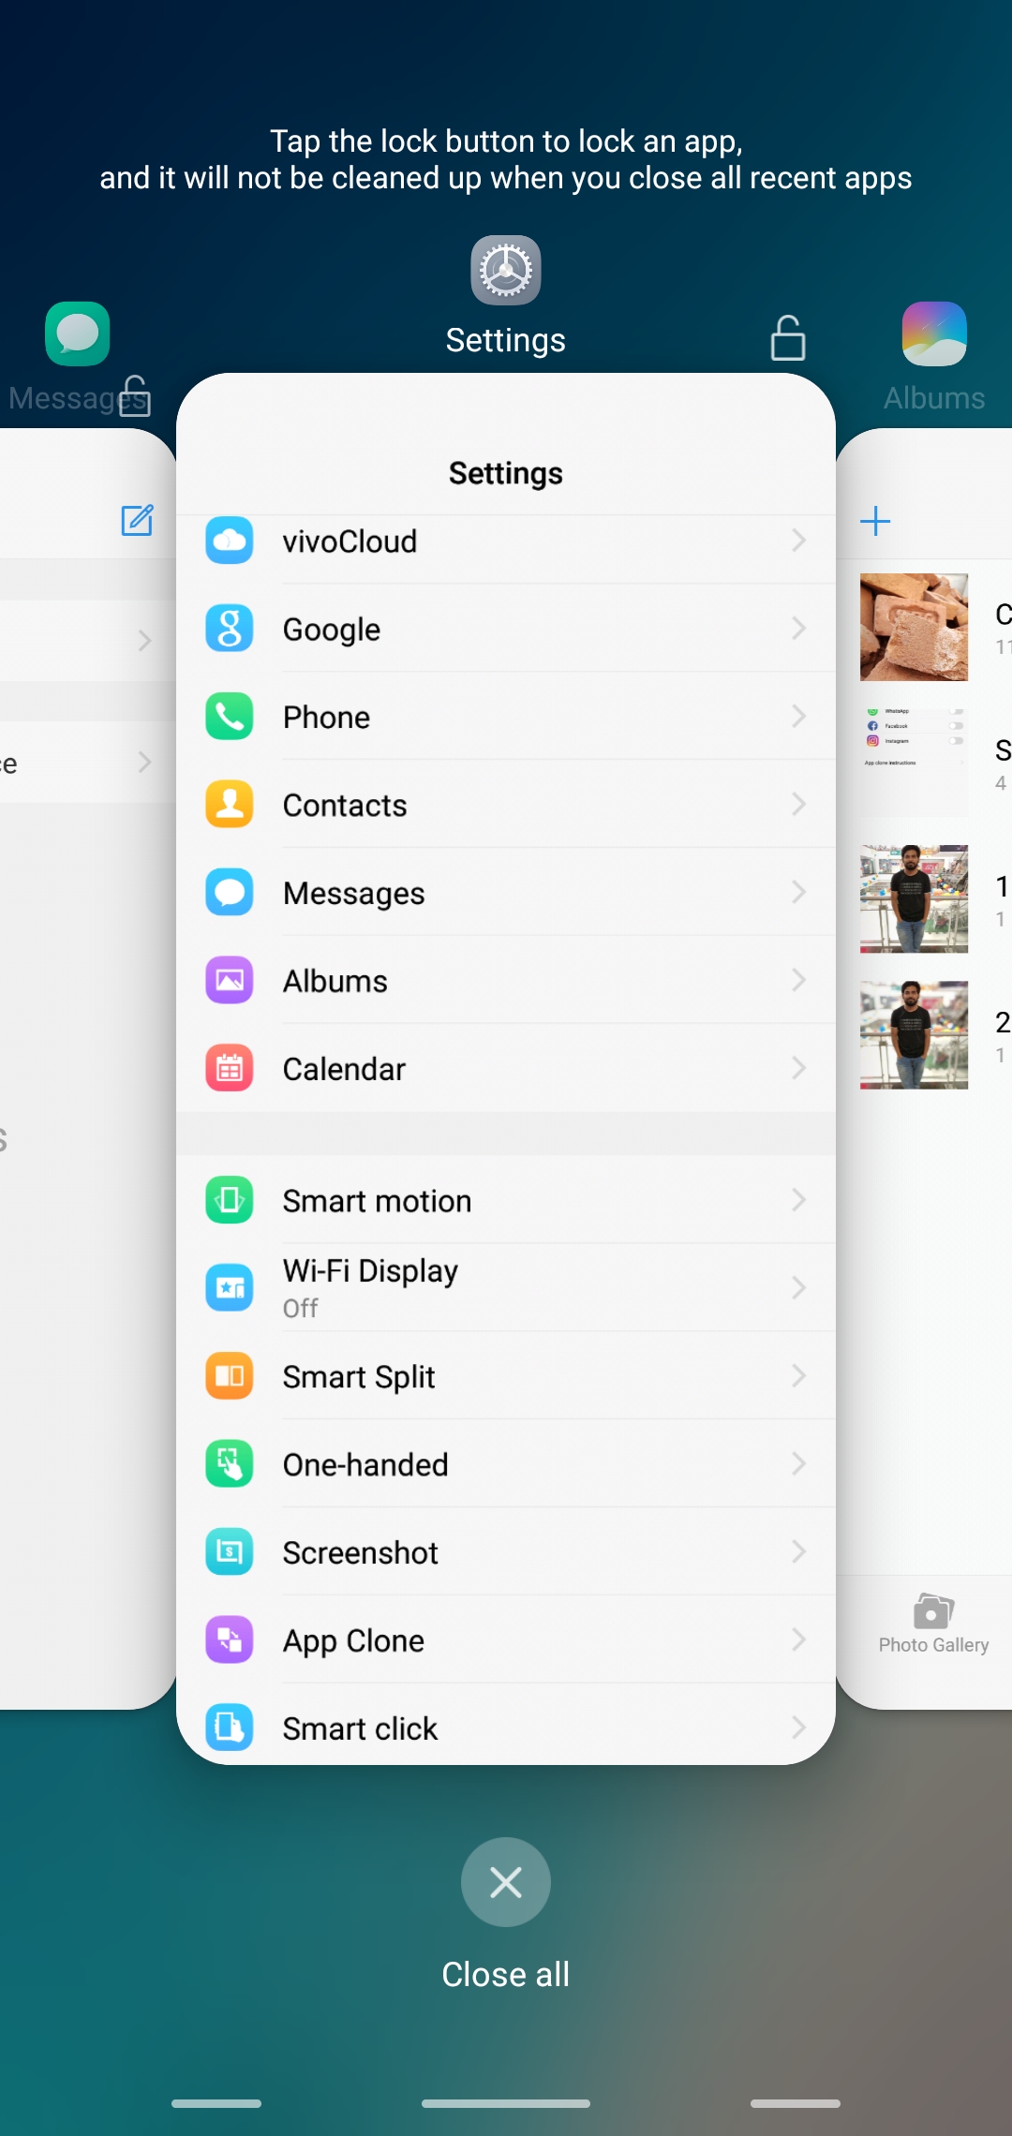
Task: Open the Google entry
Action: (506, 629)
